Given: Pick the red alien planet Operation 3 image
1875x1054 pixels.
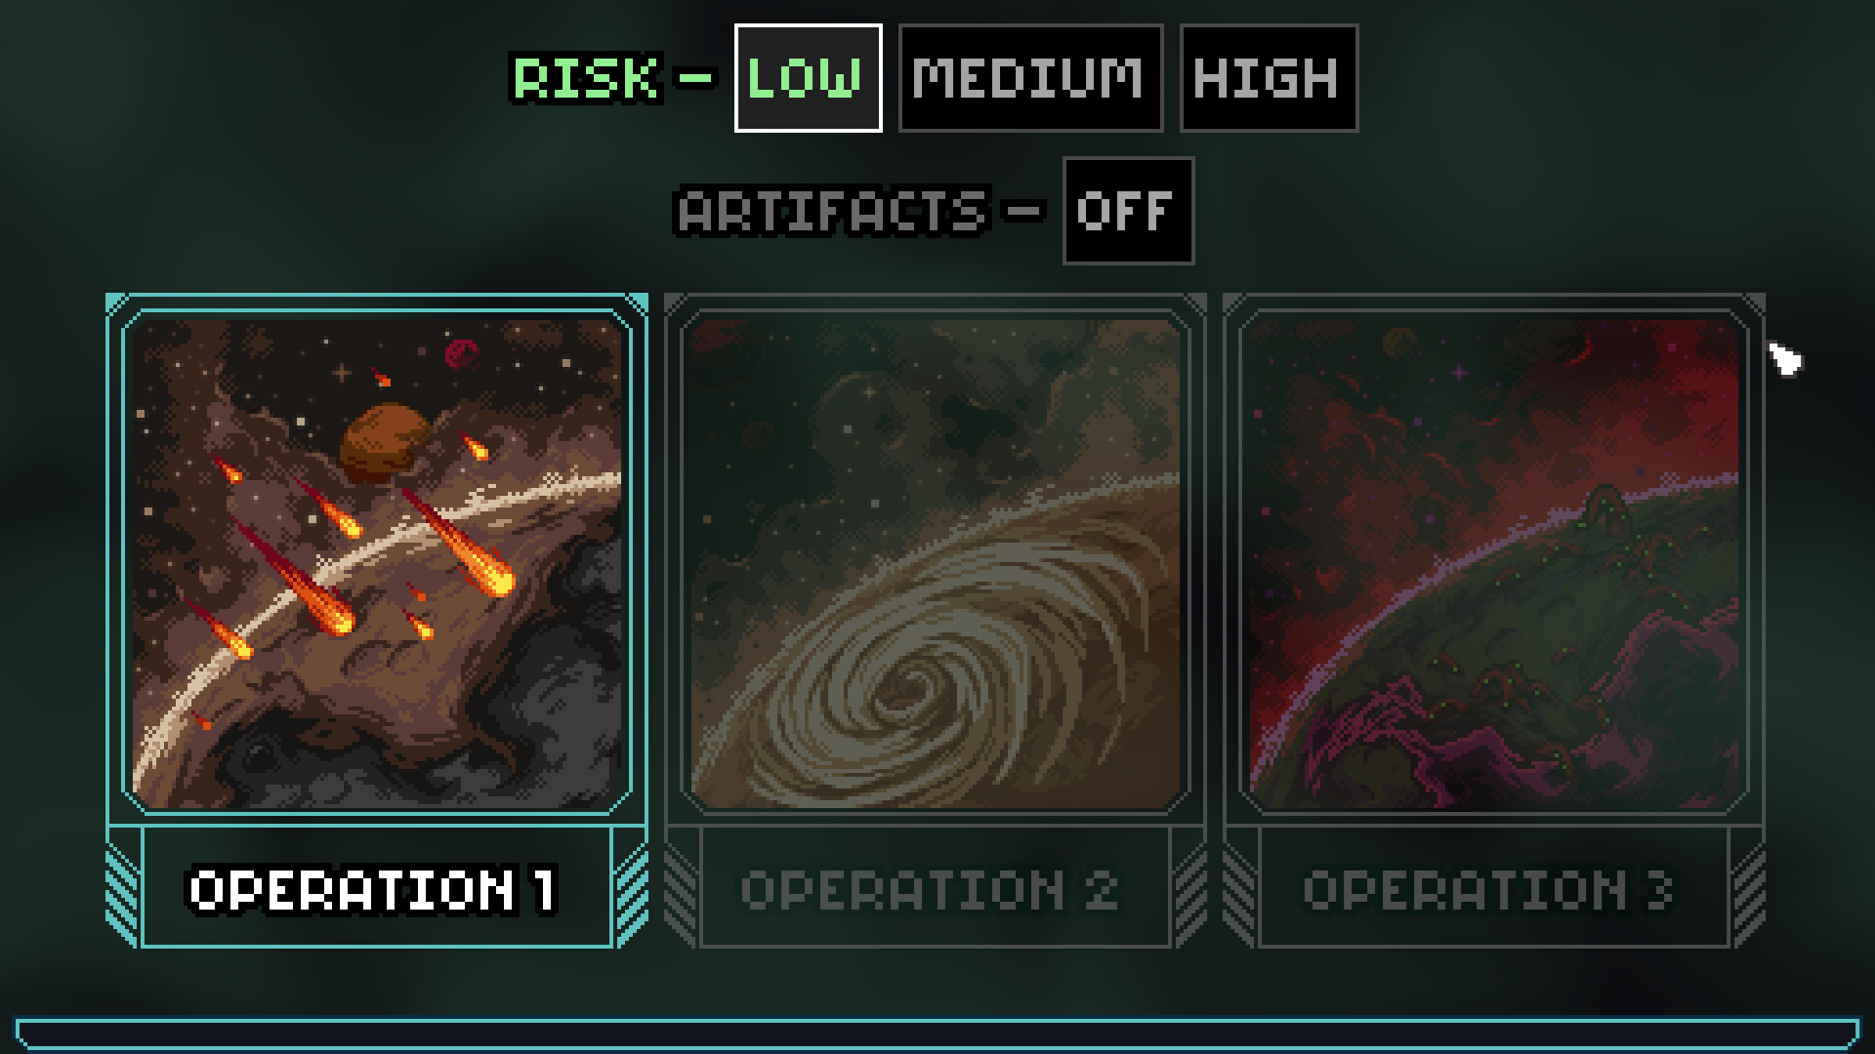Looking at the screenshot, I should tap(1494, 563).
